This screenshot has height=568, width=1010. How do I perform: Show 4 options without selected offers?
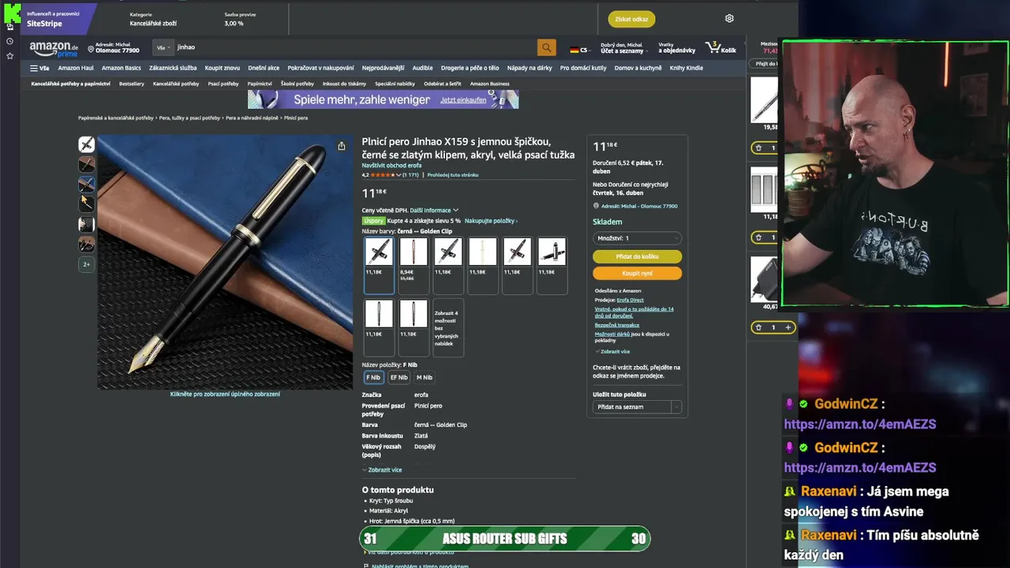point(448,327)
